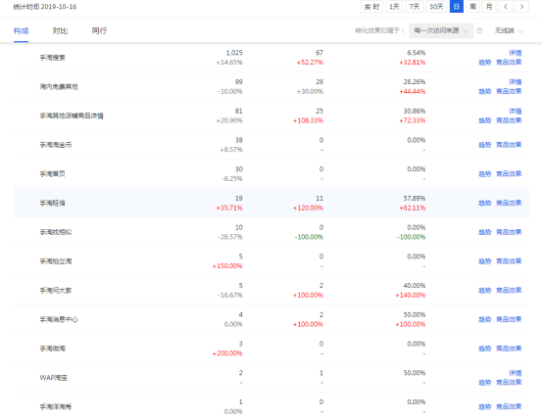
Task: Click the help icon beside the attribution dropdown
Action: [x=479, y=30]
